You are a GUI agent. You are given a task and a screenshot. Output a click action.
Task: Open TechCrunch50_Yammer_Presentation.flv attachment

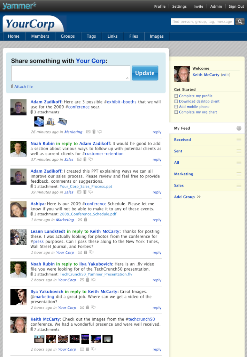click(x=96, y=274)
